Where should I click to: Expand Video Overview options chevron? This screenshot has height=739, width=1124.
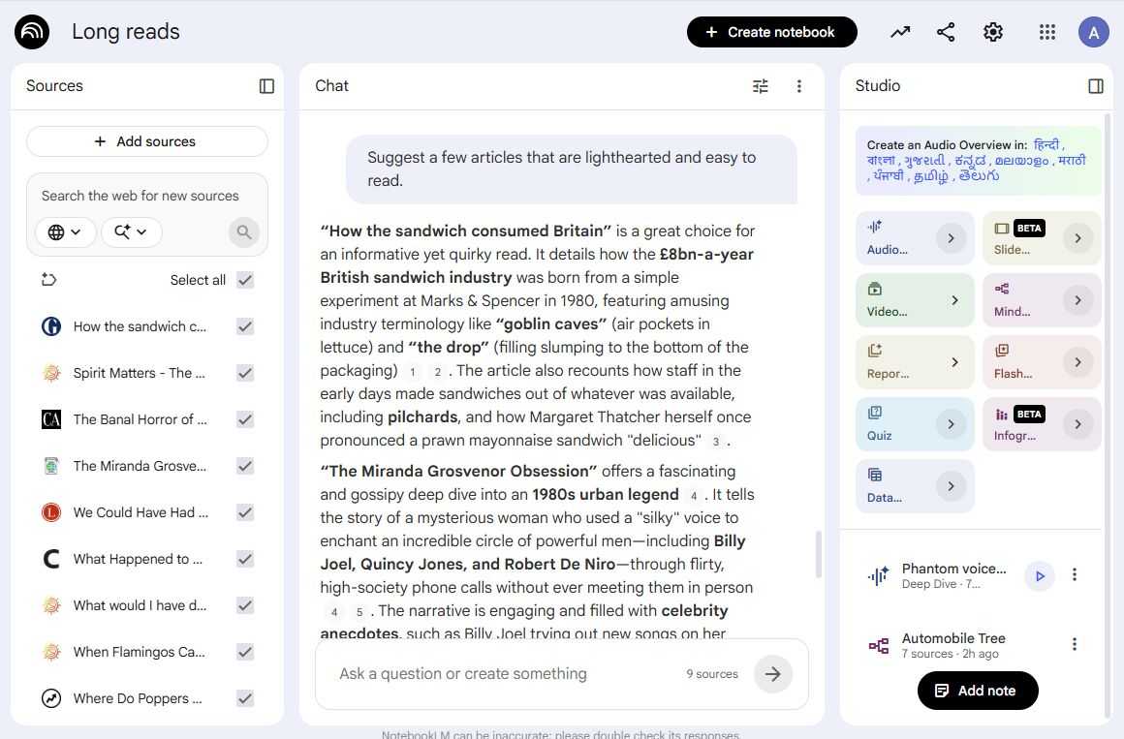[954, 300]
